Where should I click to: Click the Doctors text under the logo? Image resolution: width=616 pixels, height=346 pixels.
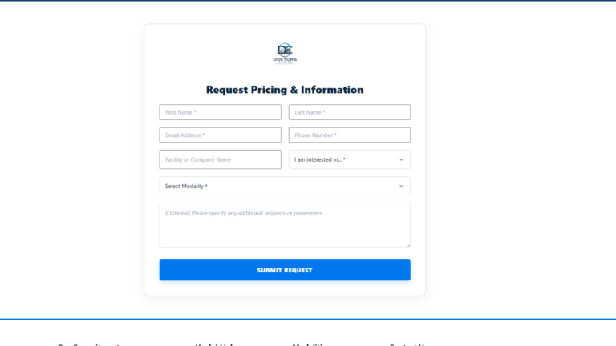pyautogui.click(x=285, y=59)
